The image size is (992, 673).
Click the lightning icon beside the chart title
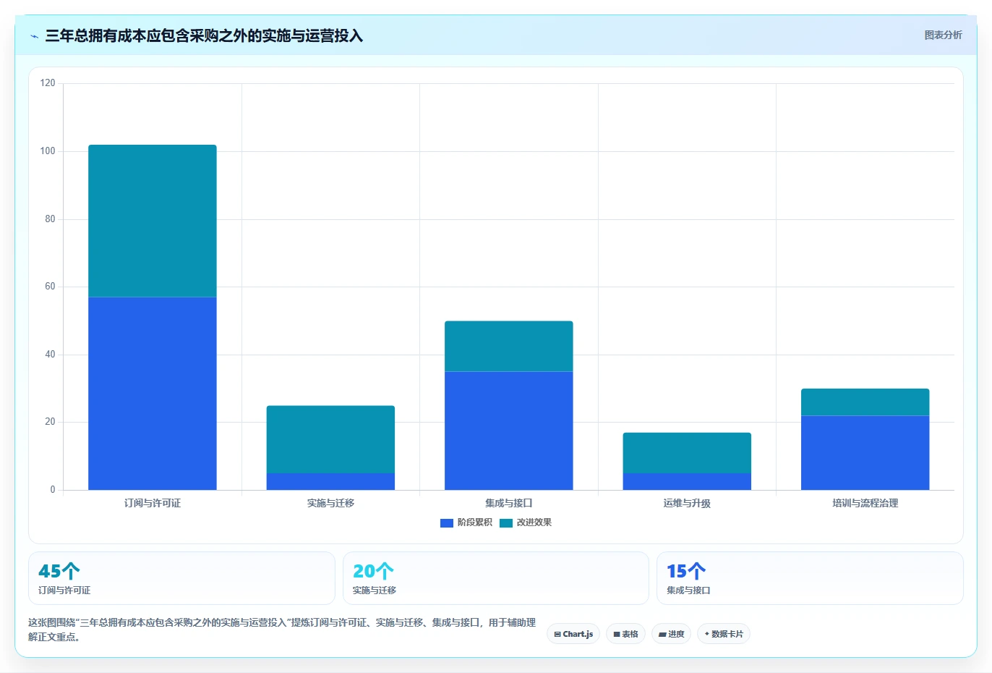(x=34, y=36)
